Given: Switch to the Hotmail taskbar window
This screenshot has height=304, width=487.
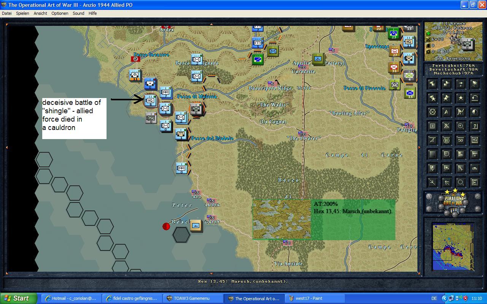Looking at the screenshot, I should click(71, 298).
